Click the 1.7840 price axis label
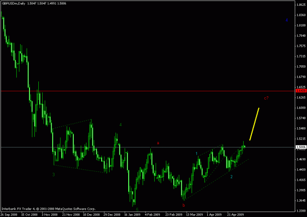This screenshot has height=217, width=307. click(301, 36)
